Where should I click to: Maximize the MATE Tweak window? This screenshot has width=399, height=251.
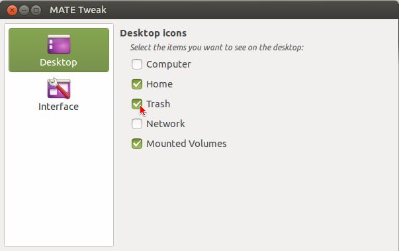coord(36,10)
